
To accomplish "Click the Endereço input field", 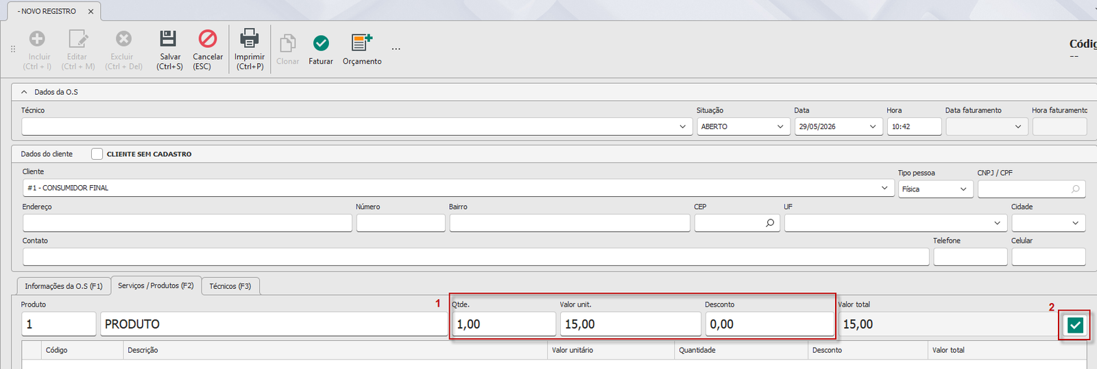I will pos(187,223).
